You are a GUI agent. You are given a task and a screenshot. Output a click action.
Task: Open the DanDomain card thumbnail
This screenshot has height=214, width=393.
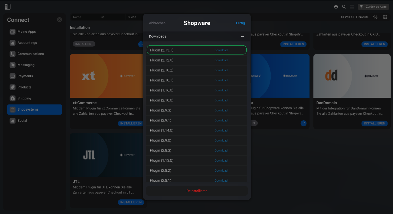[352, 76]
